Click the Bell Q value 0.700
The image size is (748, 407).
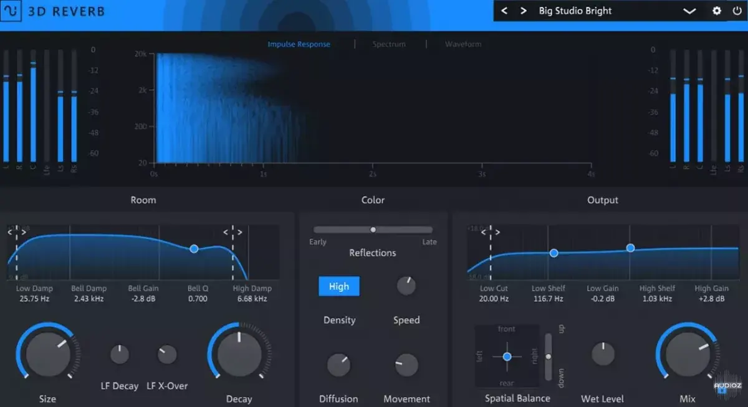(198, 299)
